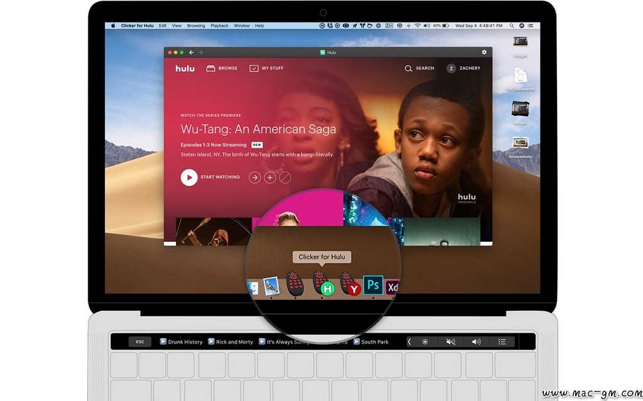
Task: Mark show as disliked with slashed-circle icon
Action: 285,177
